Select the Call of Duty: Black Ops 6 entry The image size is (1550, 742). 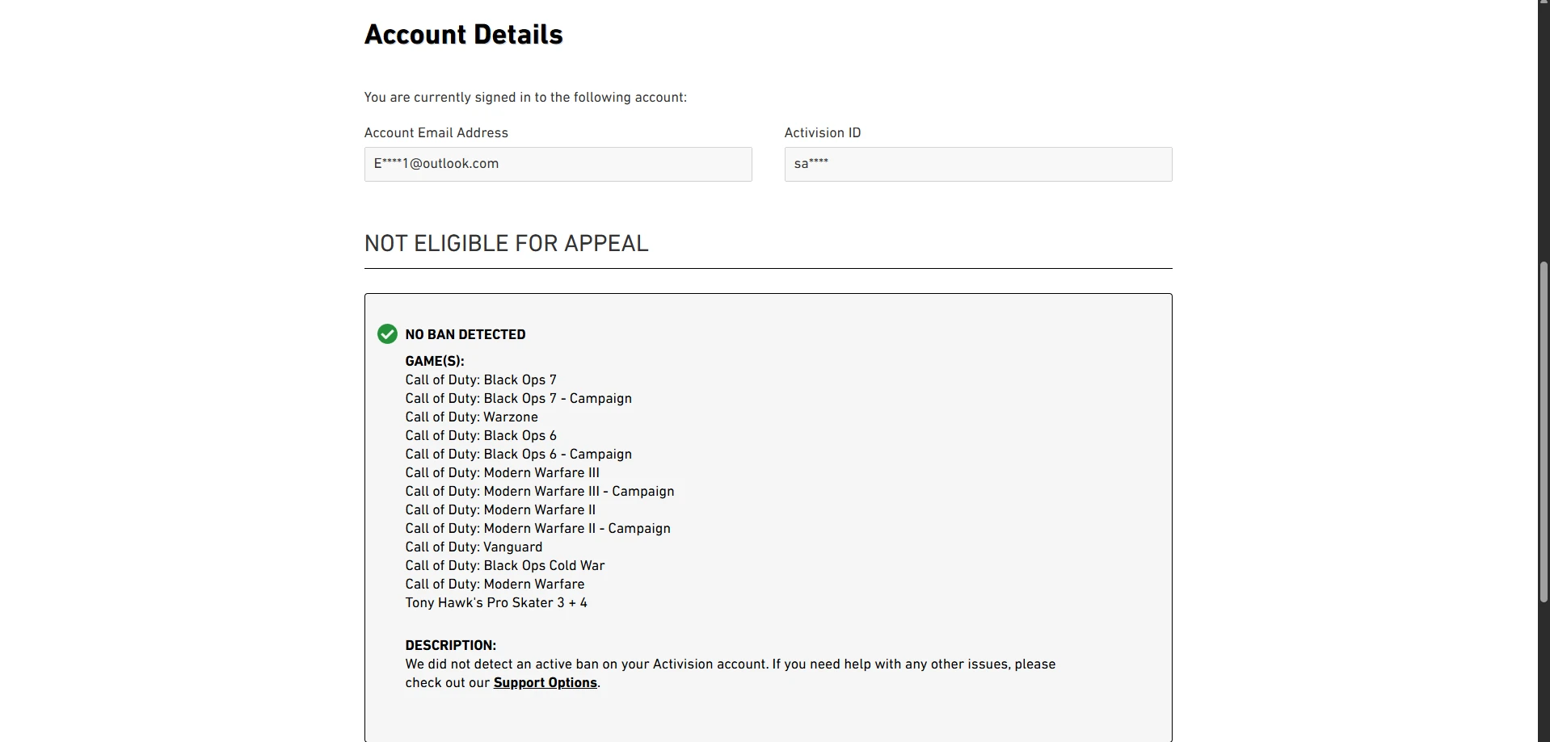[x=481, y=435]
